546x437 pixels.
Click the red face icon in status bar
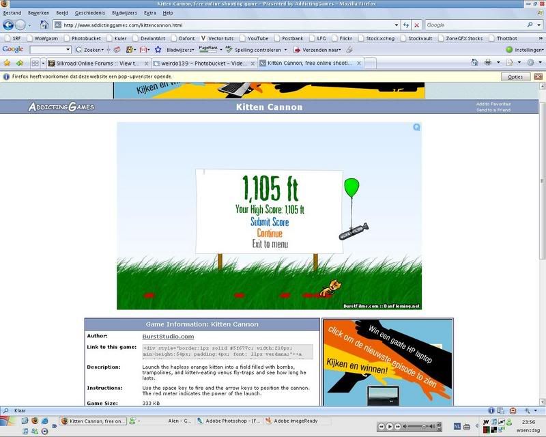pyautogui.click(x=513, y=410)
